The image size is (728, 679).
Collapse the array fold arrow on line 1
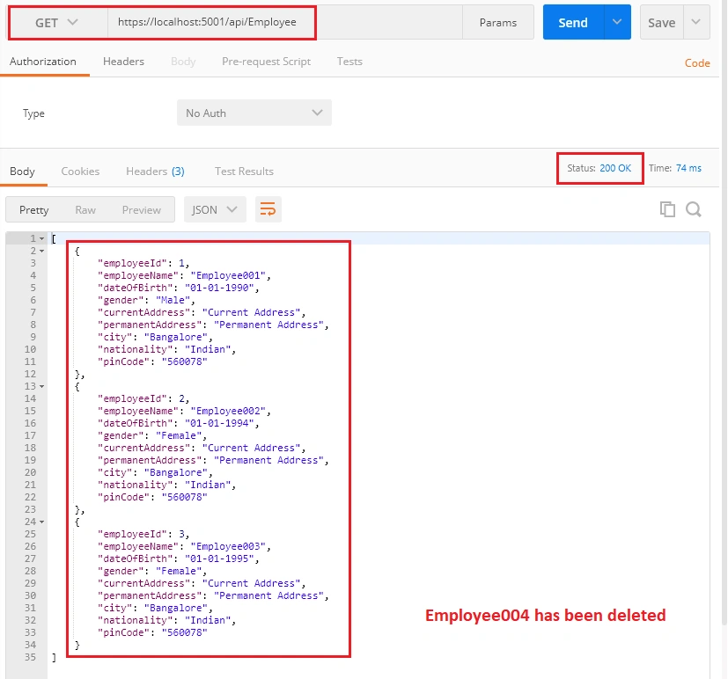(41, 239)
